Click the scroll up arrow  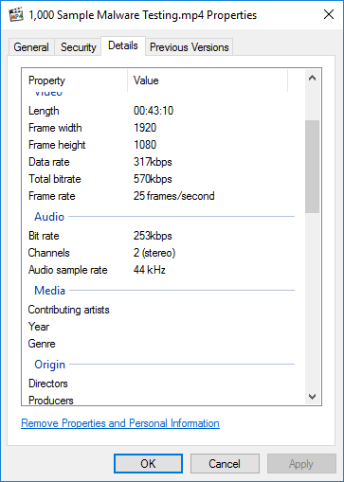coord(312,78)
